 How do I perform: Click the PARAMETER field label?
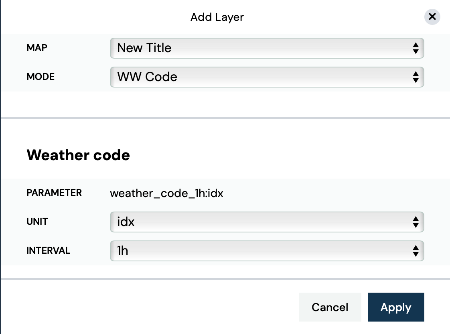[x=54, y=193]
